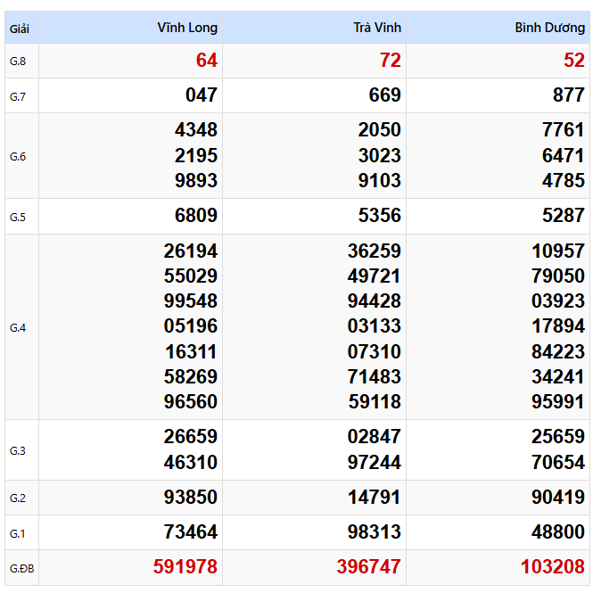Click Vĩnh Long G.8 number 64
This screenshot has height=593, width=593.
[207, 60]
